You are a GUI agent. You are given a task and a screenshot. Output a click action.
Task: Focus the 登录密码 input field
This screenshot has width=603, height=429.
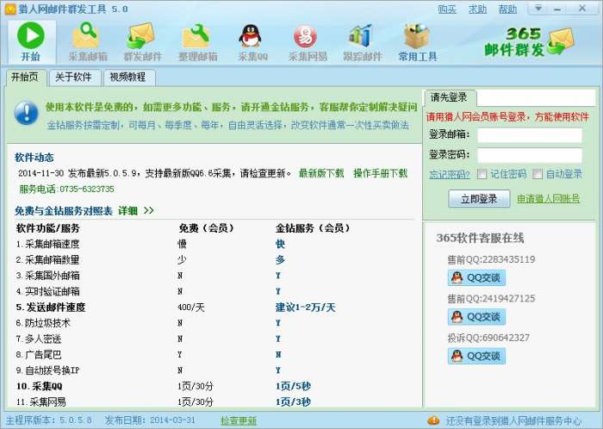click(530, 155)
